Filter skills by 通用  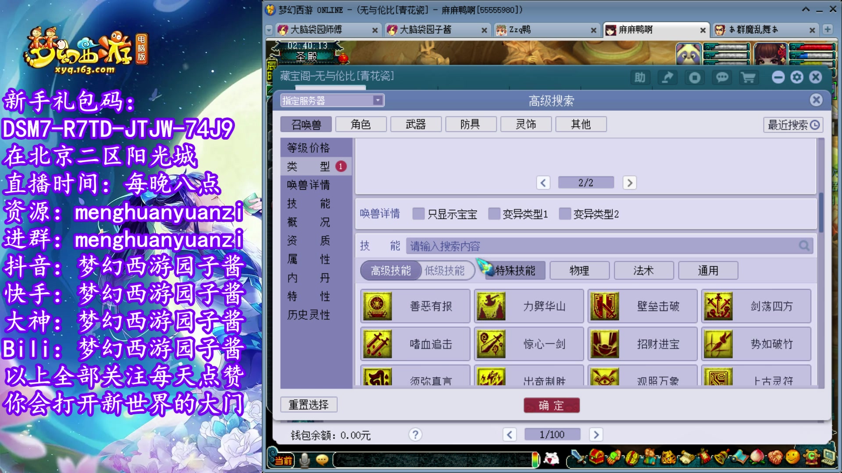coord(708,271)
